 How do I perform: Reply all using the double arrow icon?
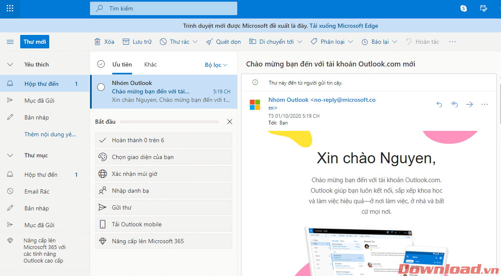454,104
